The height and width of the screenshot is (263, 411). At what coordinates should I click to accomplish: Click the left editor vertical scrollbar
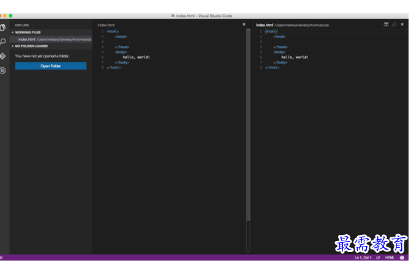(x=248, y=125)
